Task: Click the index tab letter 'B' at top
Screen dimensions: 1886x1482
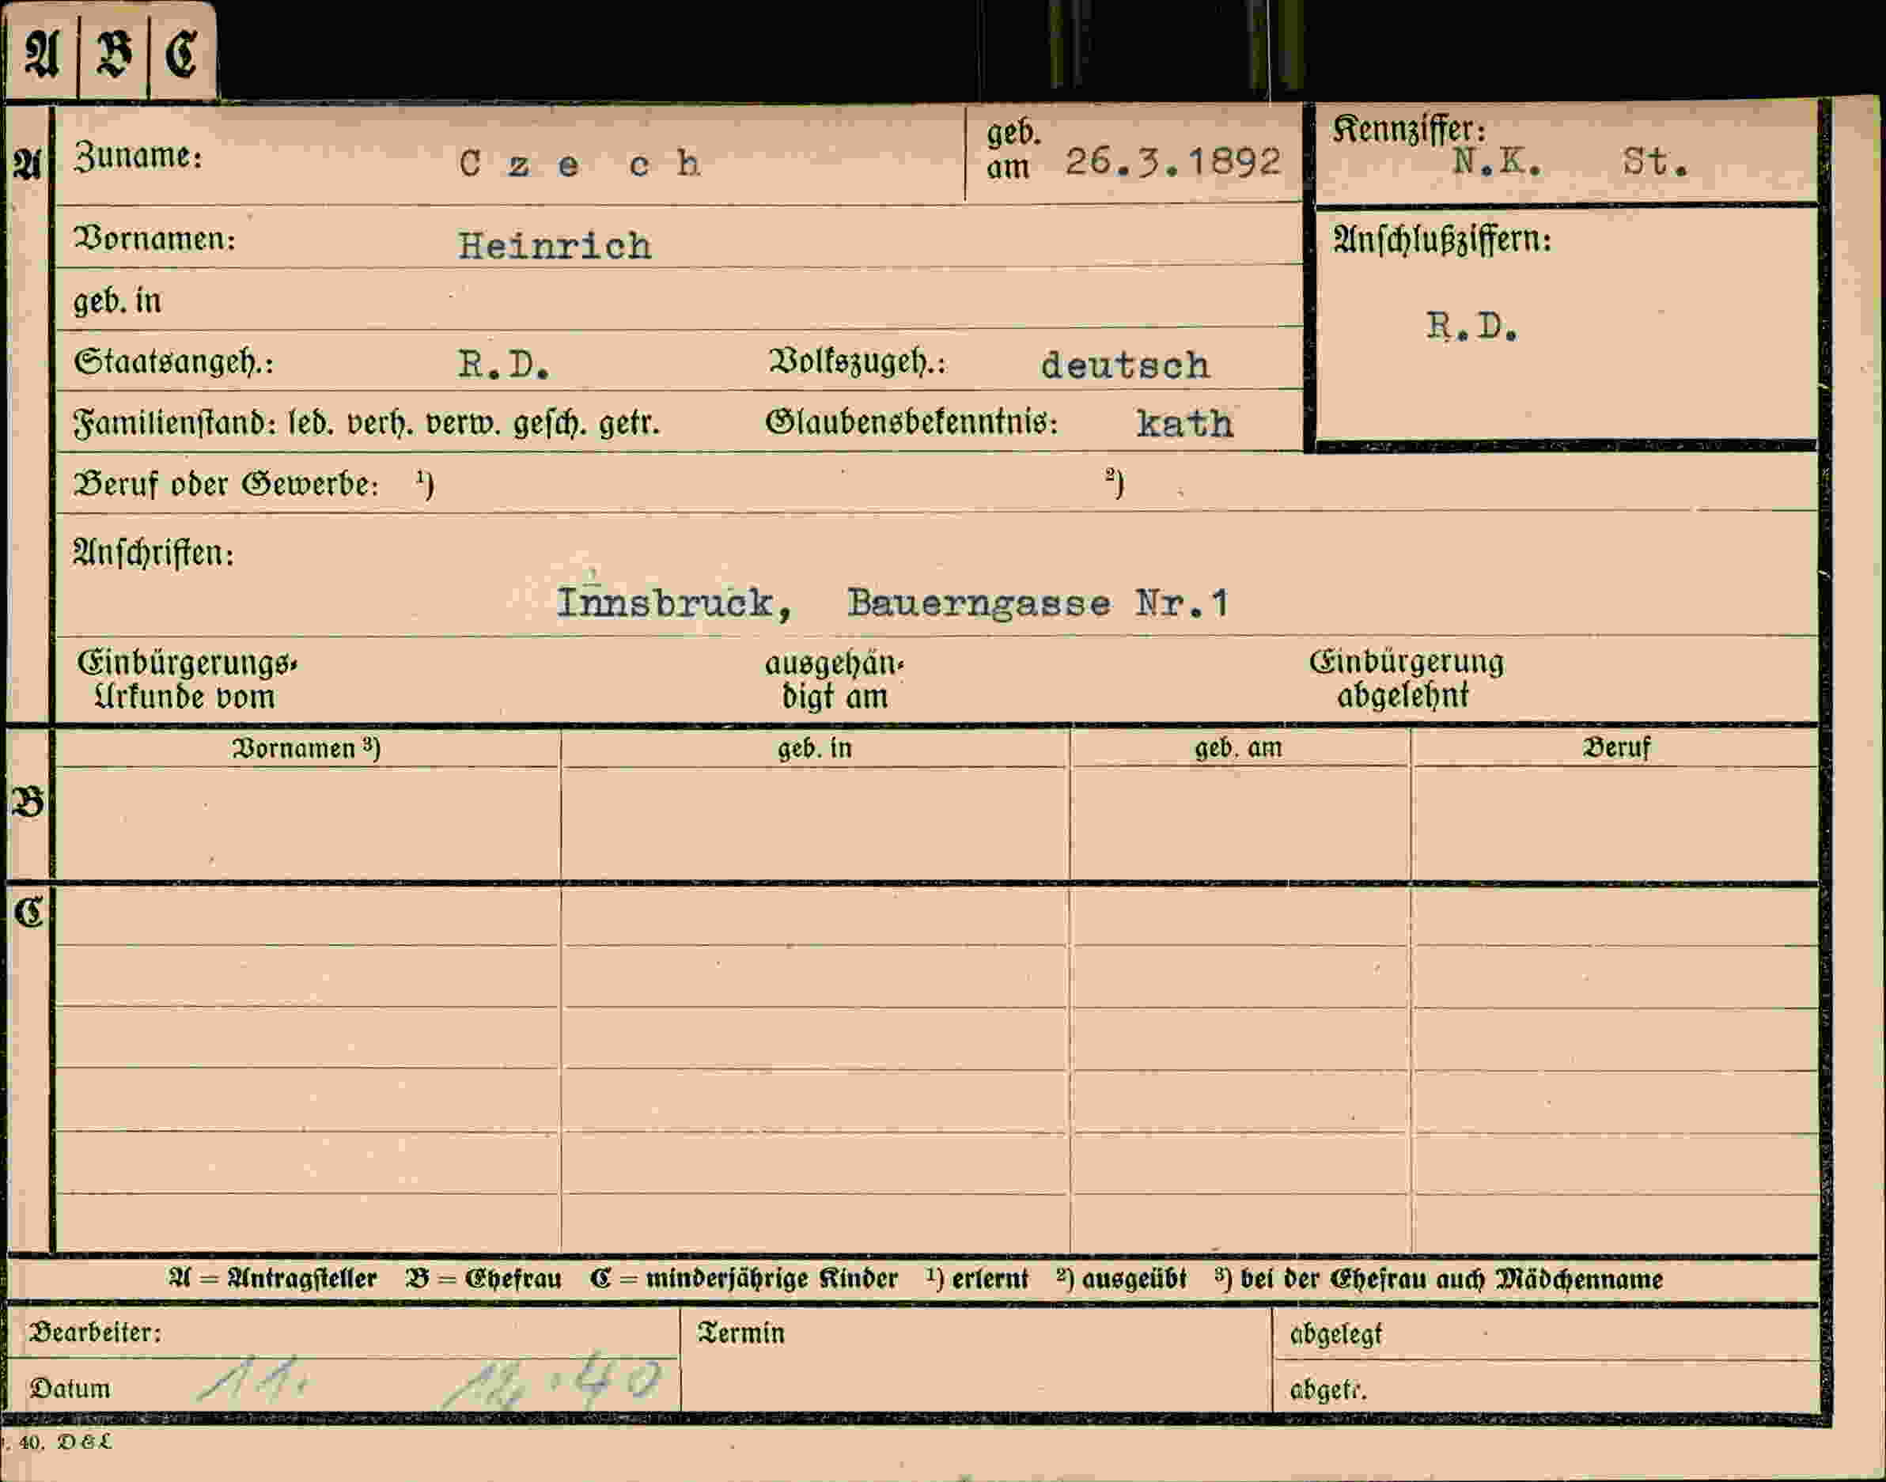Action: point(113,55)
